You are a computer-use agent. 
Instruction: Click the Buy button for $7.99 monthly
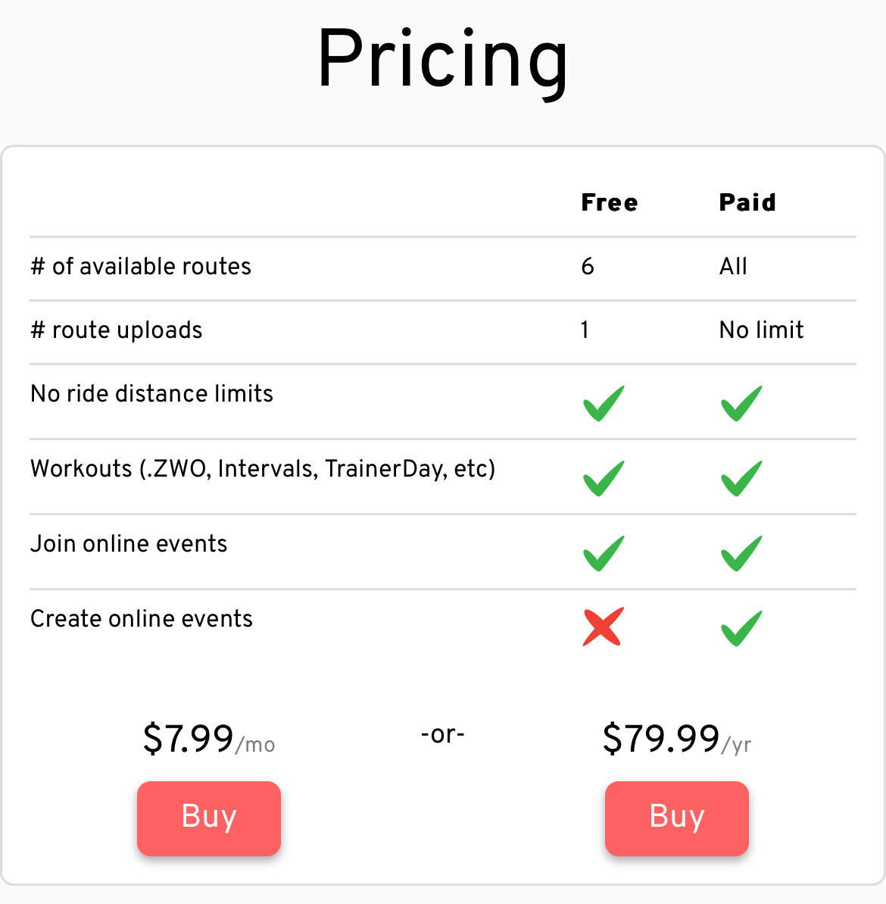point(208,818)
